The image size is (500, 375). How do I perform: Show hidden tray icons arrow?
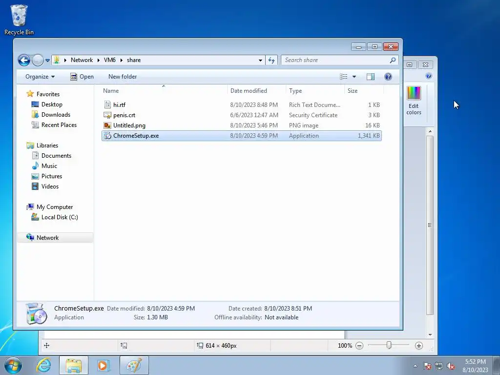(x=415, y=366)
